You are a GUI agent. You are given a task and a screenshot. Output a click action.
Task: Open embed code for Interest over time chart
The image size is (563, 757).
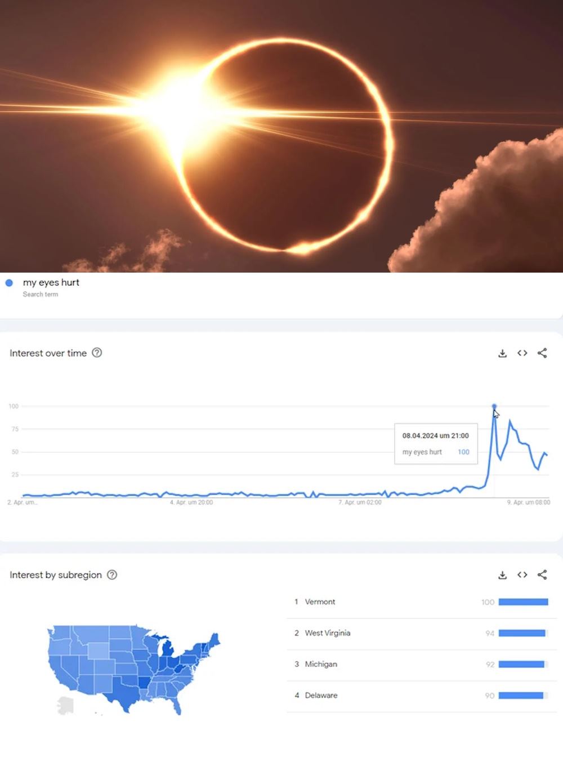coord(522,353)
